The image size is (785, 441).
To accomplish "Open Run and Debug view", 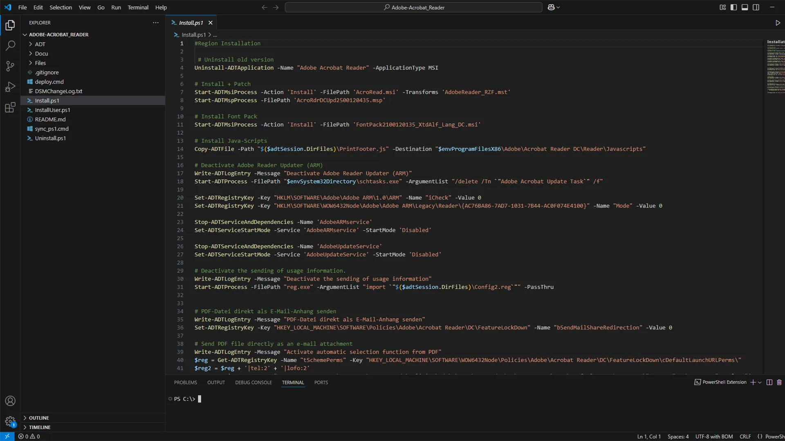I will tap(10, 87).
